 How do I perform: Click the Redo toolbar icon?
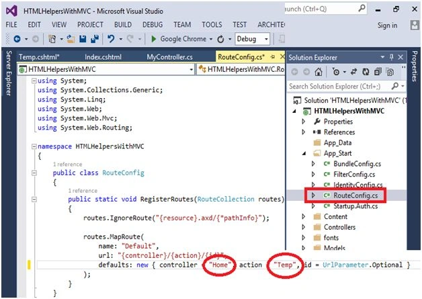tap(130, 39)
